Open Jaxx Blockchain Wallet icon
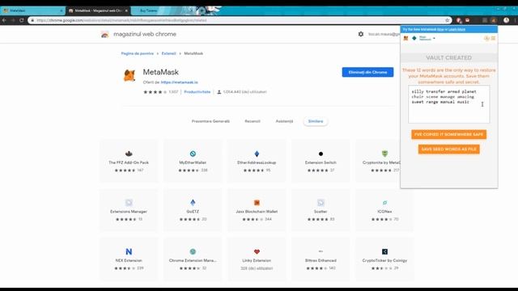The image size is (518, 291). point(257,202)
